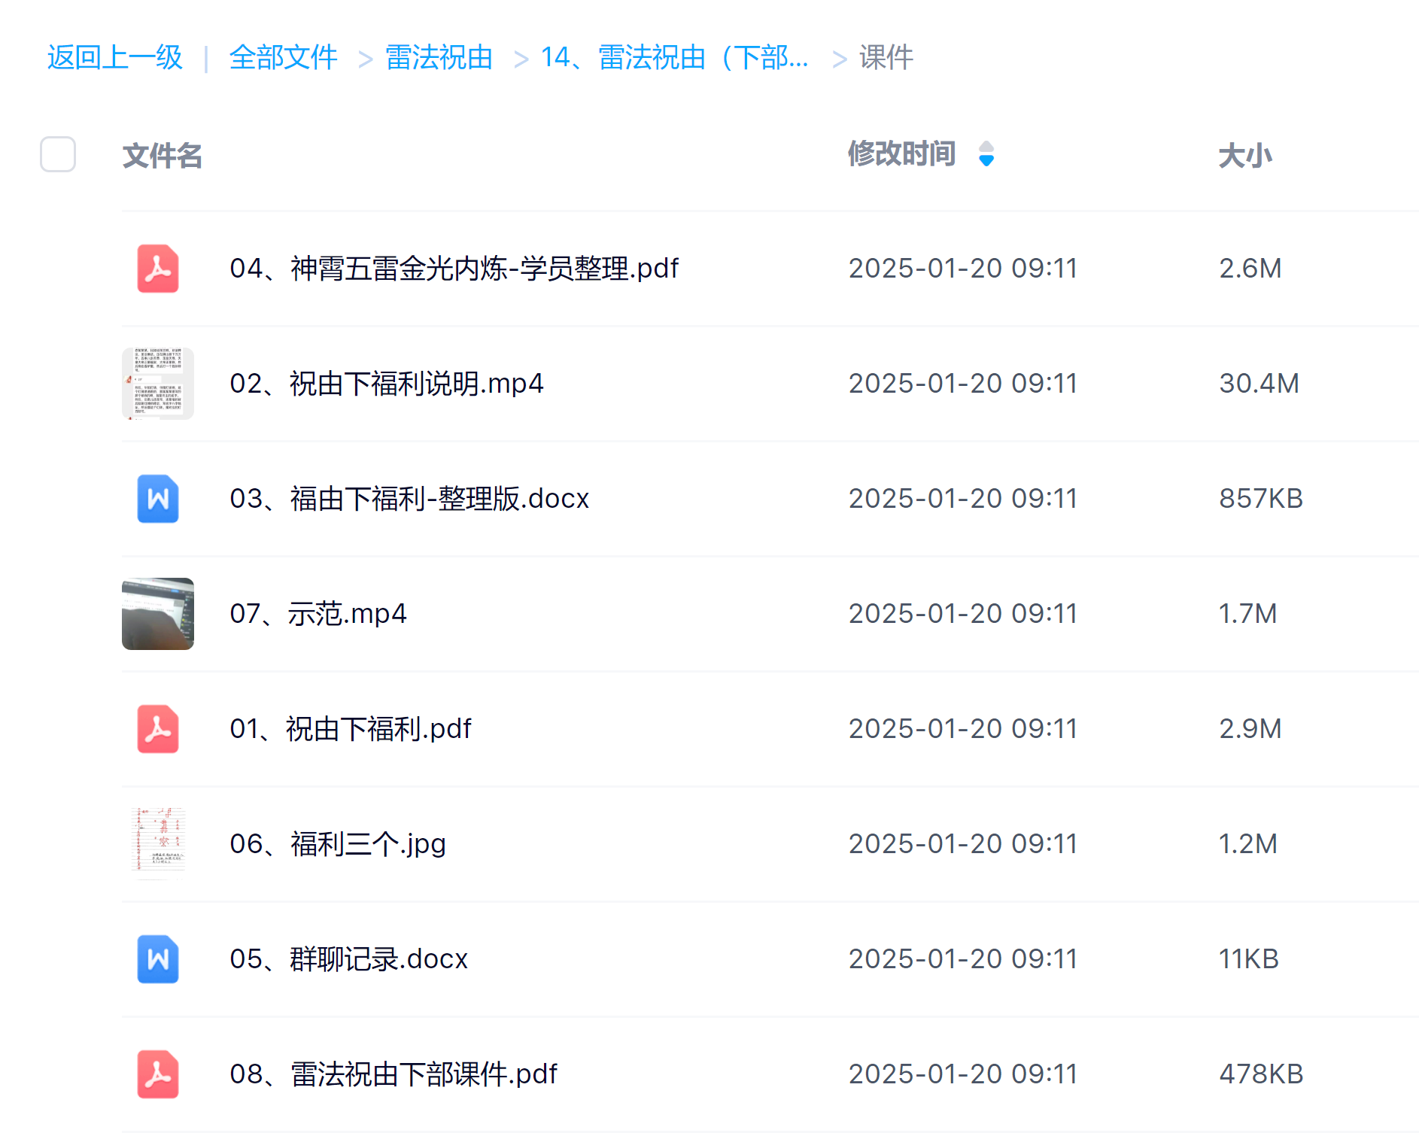
Task: Click PDF icon for 01、祝由下福利.pdf
Action: pos(157,729)
